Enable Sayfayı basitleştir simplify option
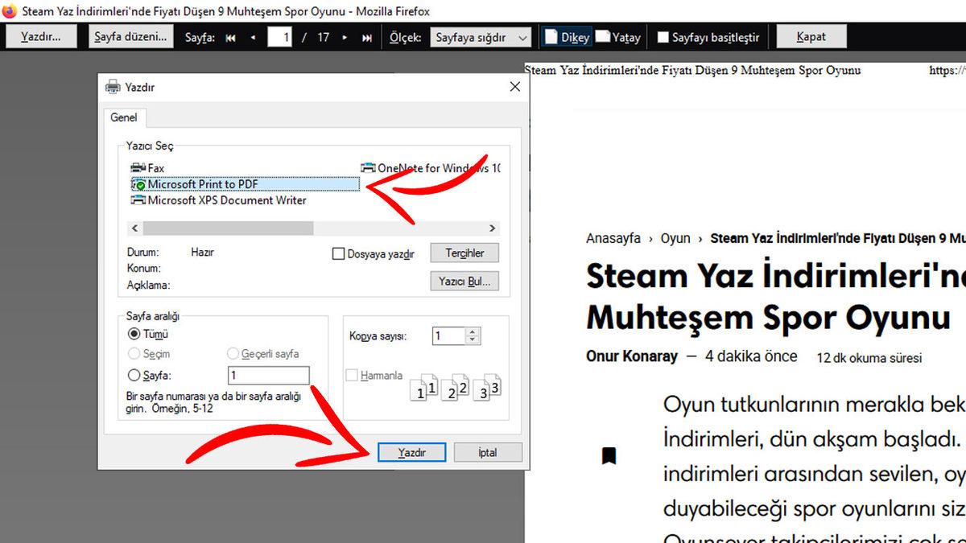This screenshot has width=966, height=543. coord(665,36)
